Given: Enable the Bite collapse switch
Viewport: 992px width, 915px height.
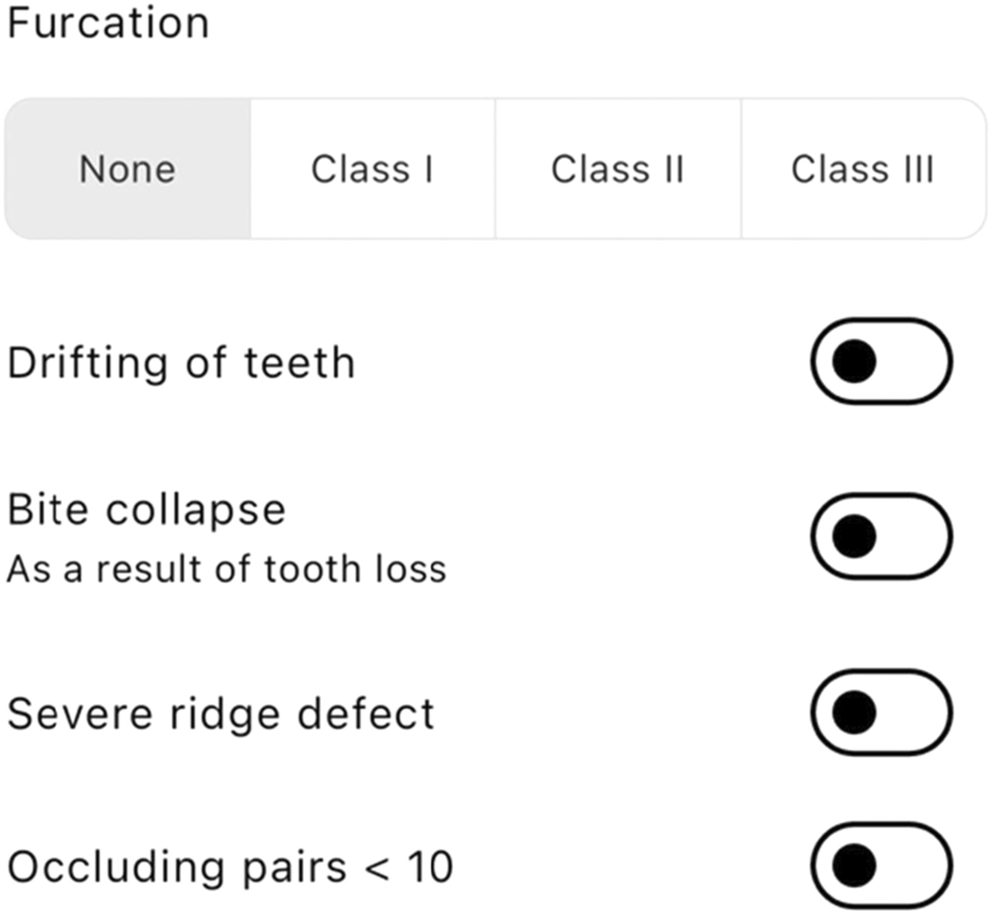Looking at the screenshot, I should (x=881, y=536).
